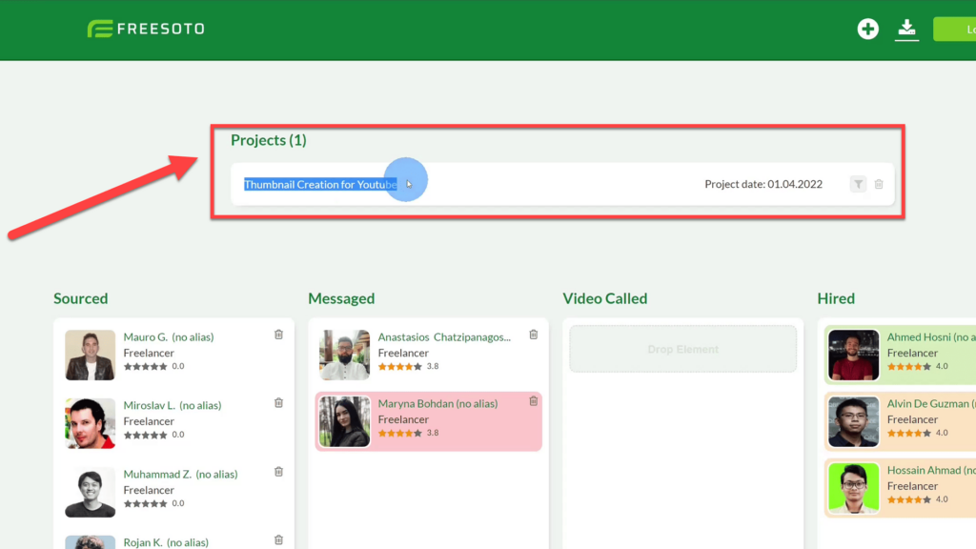Click the project filter funnel icon
Viewport: 976px width, 549px height.
point(858,184)
